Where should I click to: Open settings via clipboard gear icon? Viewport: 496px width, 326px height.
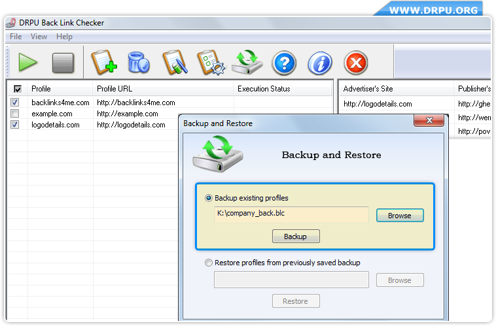pos(211,62)
